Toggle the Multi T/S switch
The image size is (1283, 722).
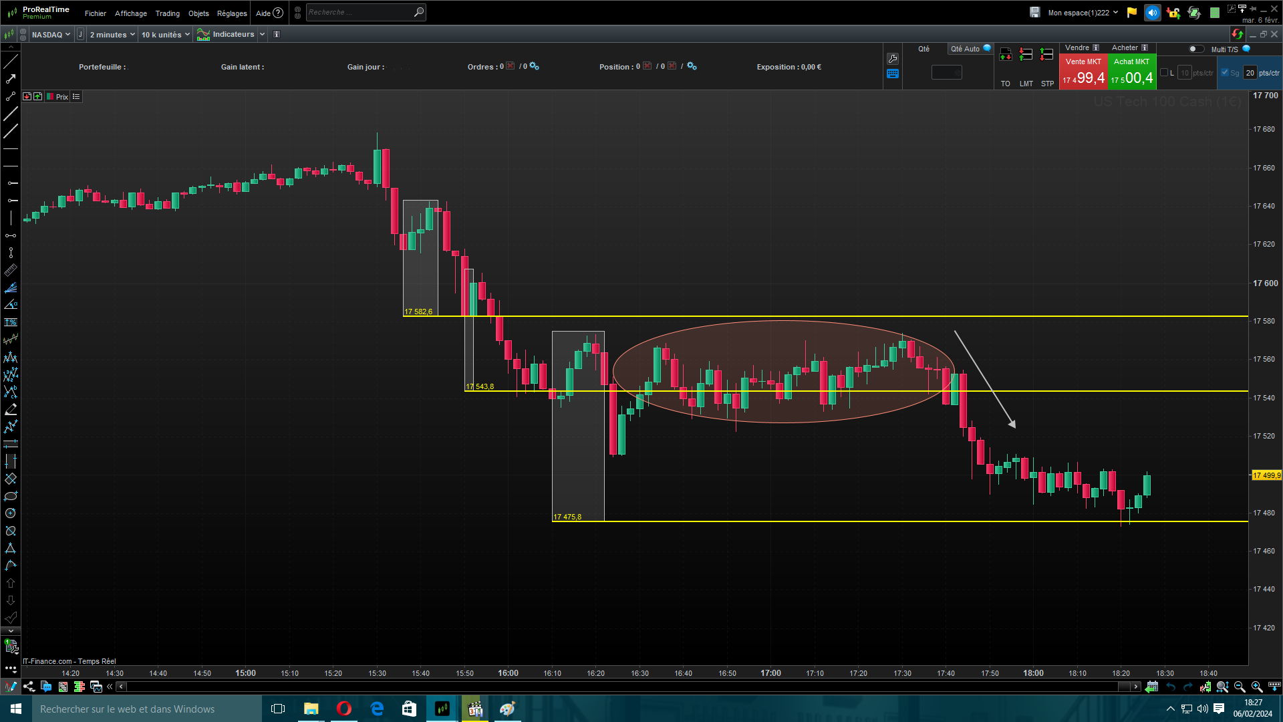1196,49
